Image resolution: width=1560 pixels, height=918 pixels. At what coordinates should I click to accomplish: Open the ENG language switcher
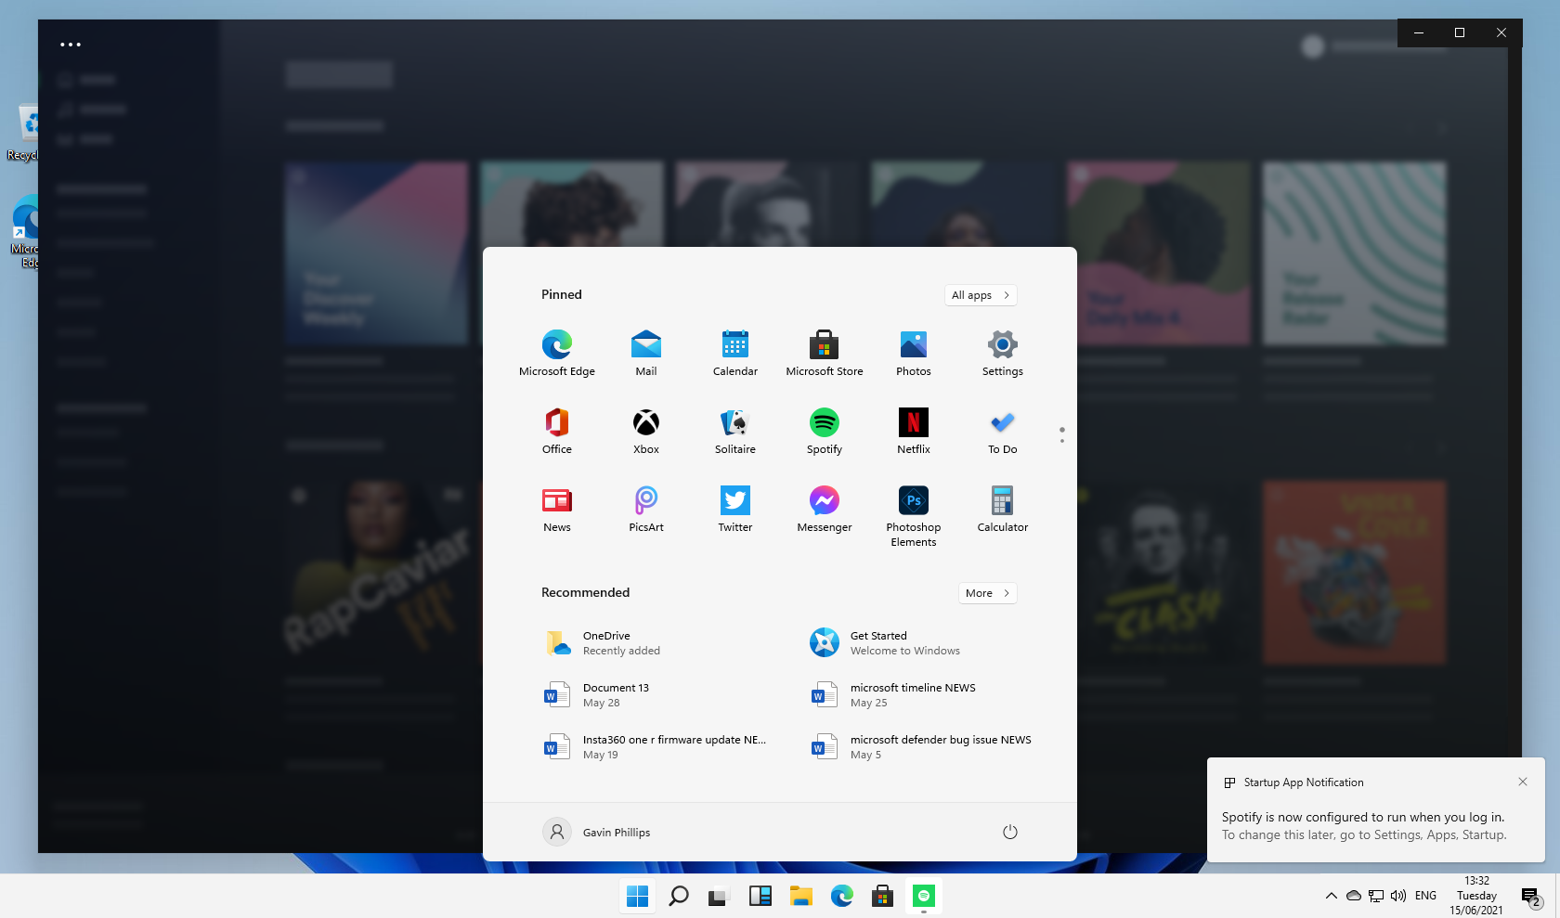(1425, 896)
